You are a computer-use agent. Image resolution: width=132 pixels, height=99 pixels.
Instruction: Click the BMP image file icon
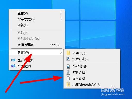(68, 67)
